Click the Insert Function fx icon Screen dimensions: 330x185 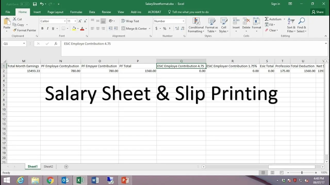pos(56,44)
